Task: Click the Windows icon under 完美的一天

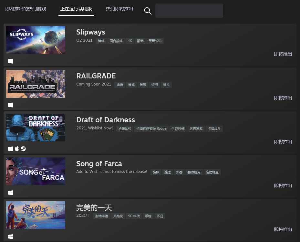Action: (x=10, y=237)
